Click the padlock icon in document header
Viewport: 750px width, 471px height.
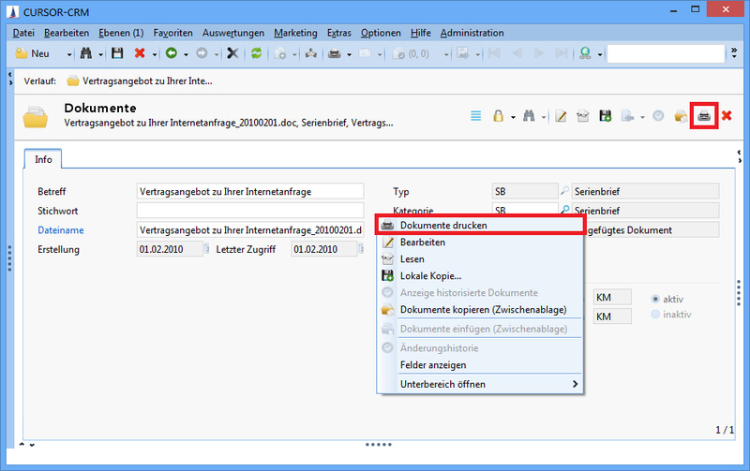[x=499, y=116]
